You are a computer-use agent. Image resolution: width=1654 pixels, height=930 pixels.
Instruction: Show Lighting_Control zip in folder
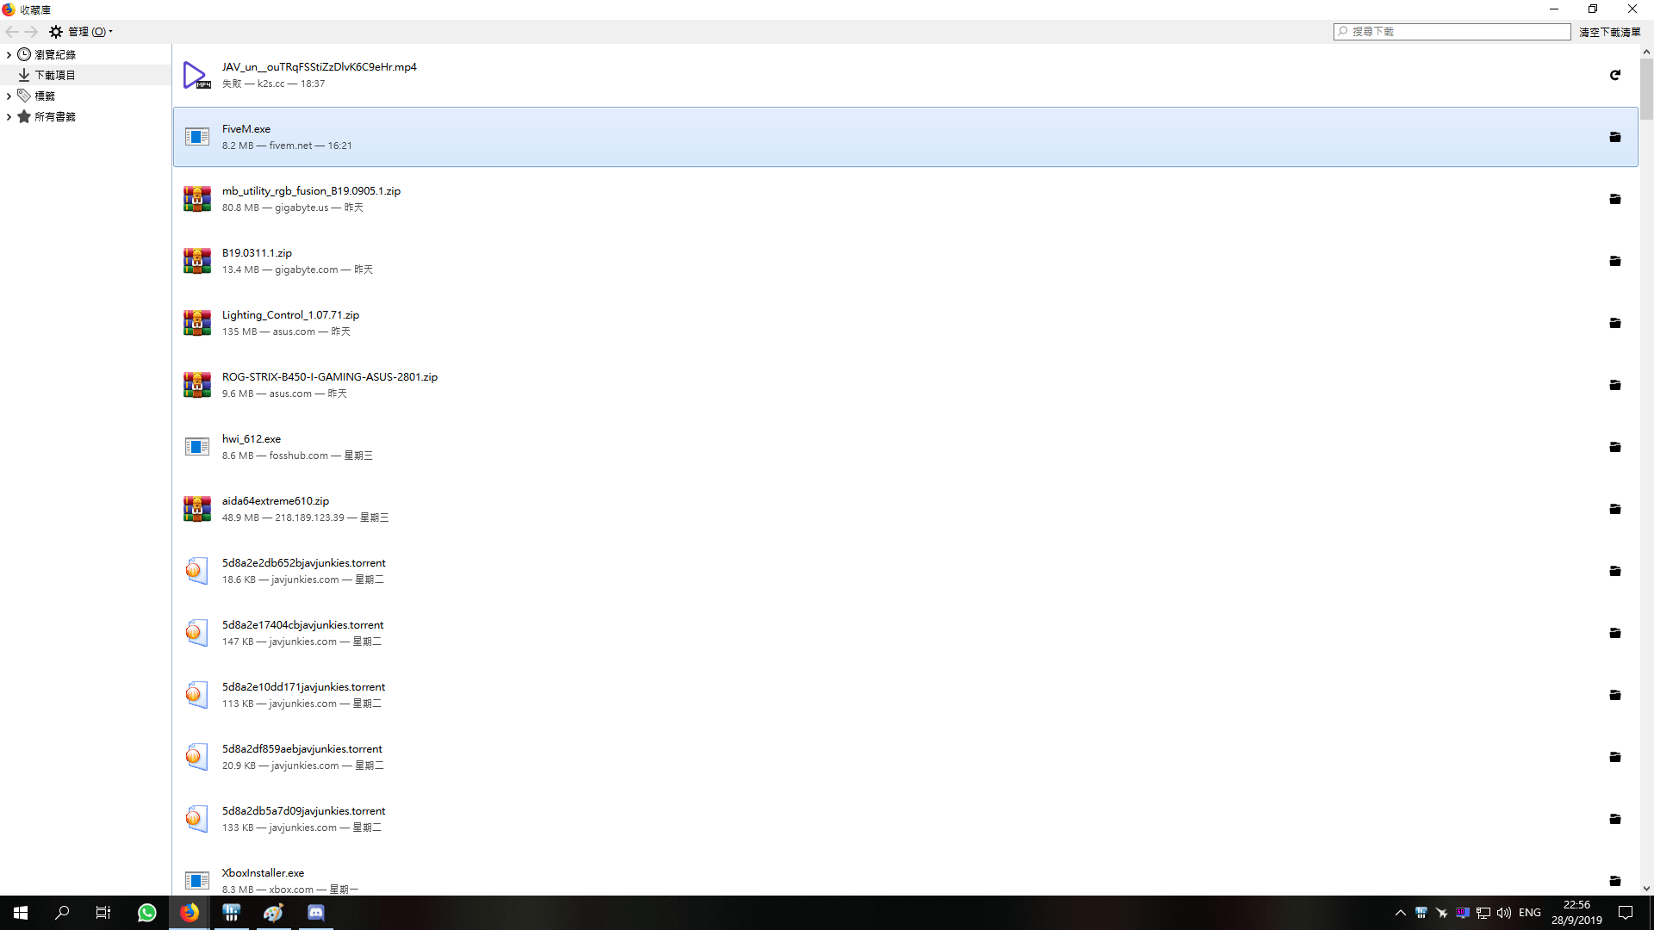point(1615,323)
